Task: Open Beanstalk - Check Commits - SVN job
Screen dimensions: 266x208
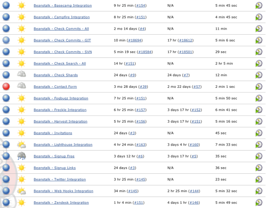Action: point(63,52)
